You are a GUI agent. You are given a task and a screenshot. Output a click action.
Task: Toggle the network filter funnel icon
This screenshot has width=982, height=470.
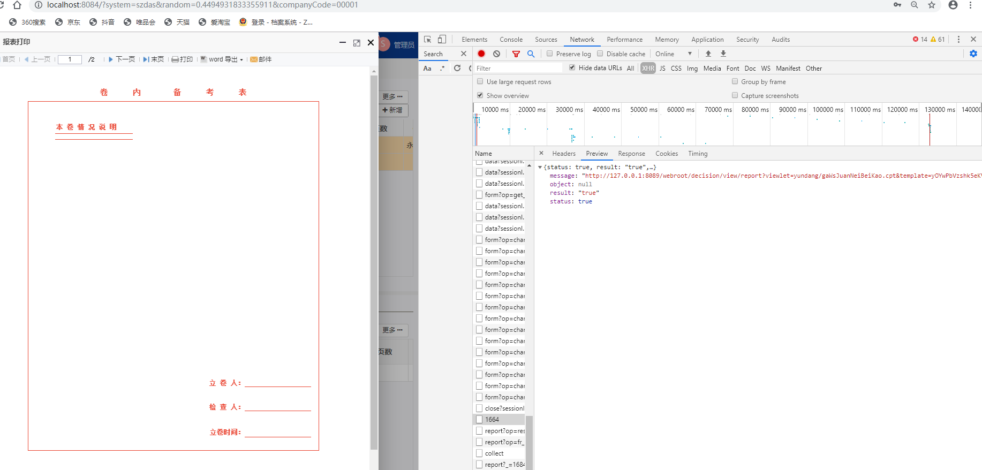[516, 54]
